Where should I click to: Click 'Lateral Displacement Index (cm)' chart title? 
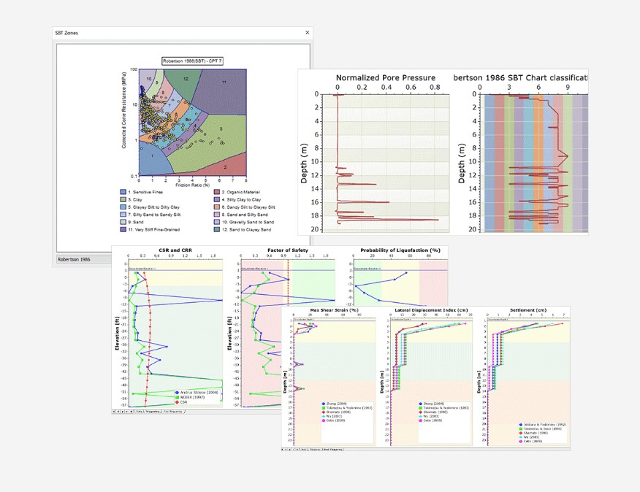click(x=431, y=310)
